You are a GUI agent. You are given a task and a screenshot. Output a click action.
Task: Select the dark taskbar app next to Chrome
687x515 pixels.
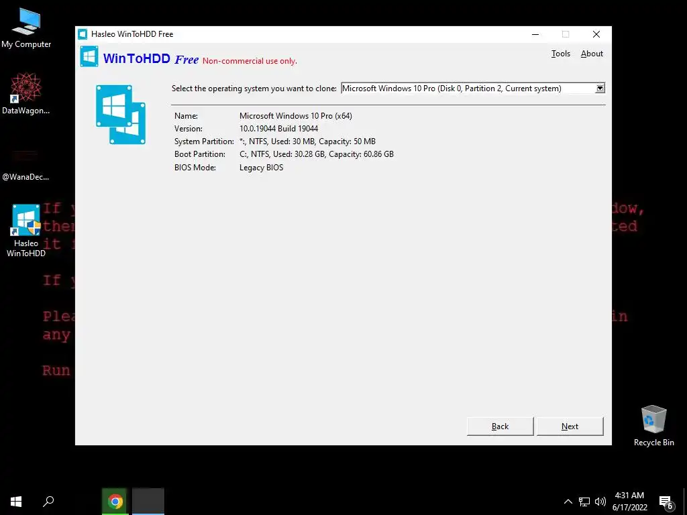click(148, 502)
